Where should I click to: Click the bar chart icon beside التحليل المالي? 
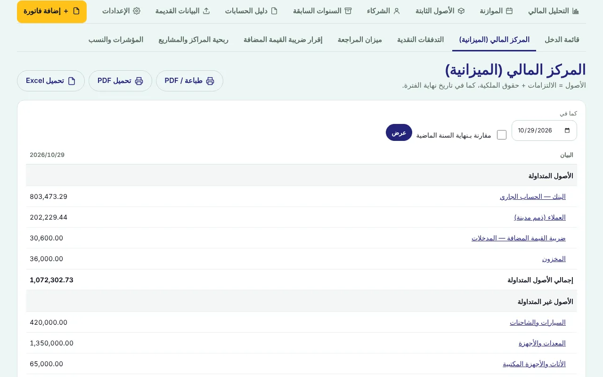coord(575,11)
